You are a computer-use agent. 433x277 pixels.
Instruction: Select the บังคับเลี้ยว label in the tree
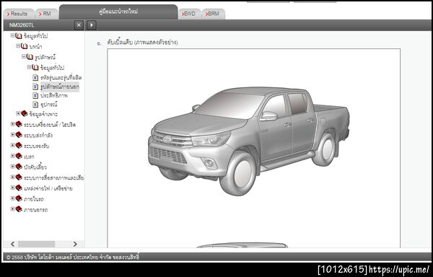click(35, 167)
